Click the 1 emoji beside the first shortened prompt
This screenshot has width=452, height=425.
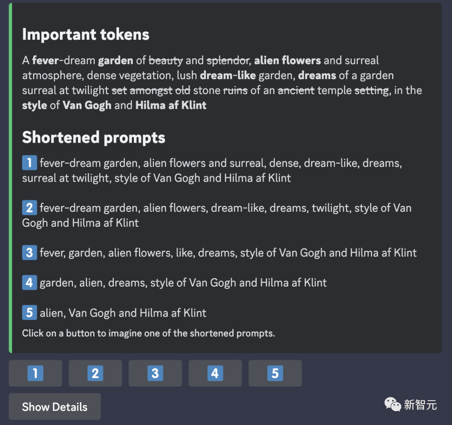(29, 163)
